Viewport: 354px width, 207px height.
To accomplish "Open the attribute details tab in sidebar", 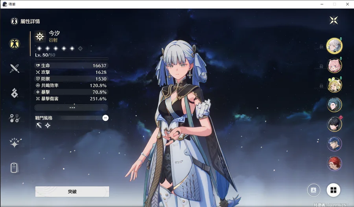I will click(15, 44).
